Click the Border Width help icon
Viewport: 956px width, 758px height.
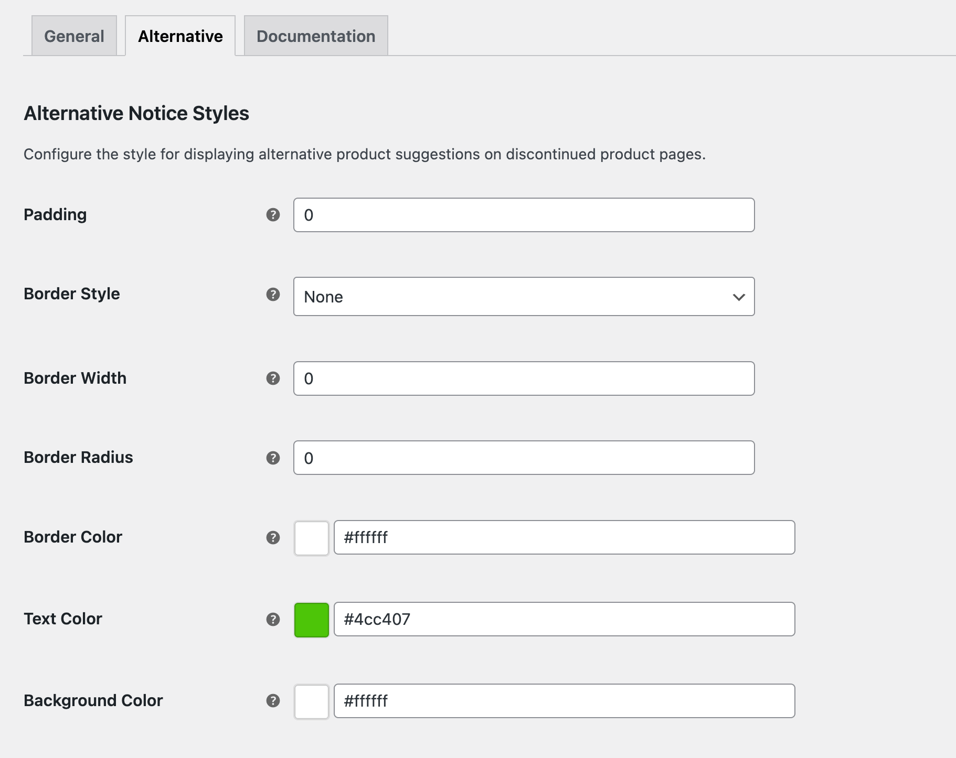273,378
